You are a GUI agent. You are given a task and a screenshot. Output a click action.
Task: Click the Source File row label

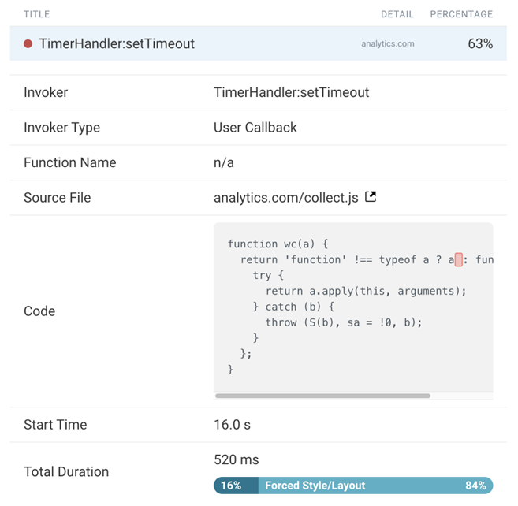57,198
